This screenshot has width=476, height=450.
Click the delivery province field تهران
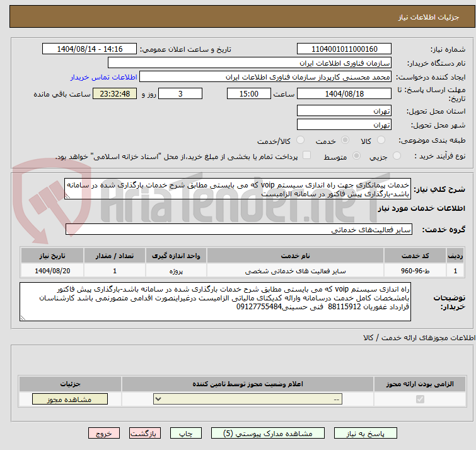pos(344,111)
